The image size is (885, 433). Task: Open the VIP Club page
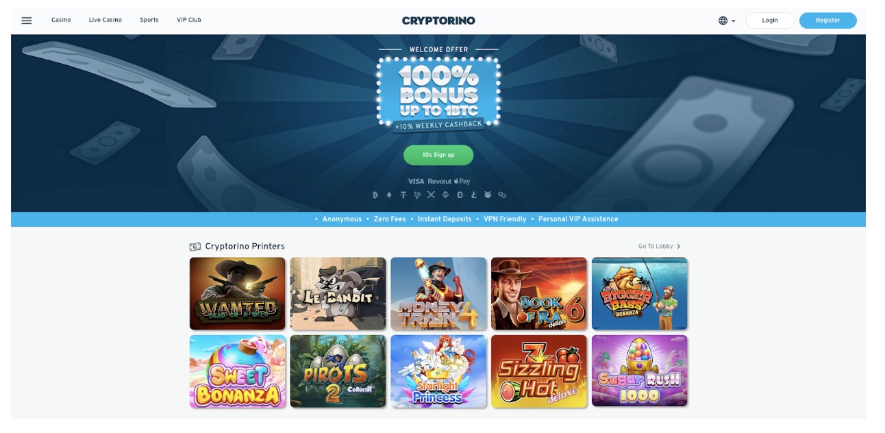(189, 20)
